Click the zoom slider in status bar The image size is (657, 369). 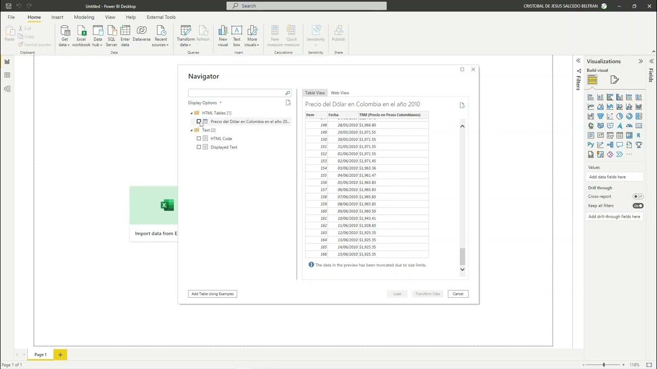604,365
